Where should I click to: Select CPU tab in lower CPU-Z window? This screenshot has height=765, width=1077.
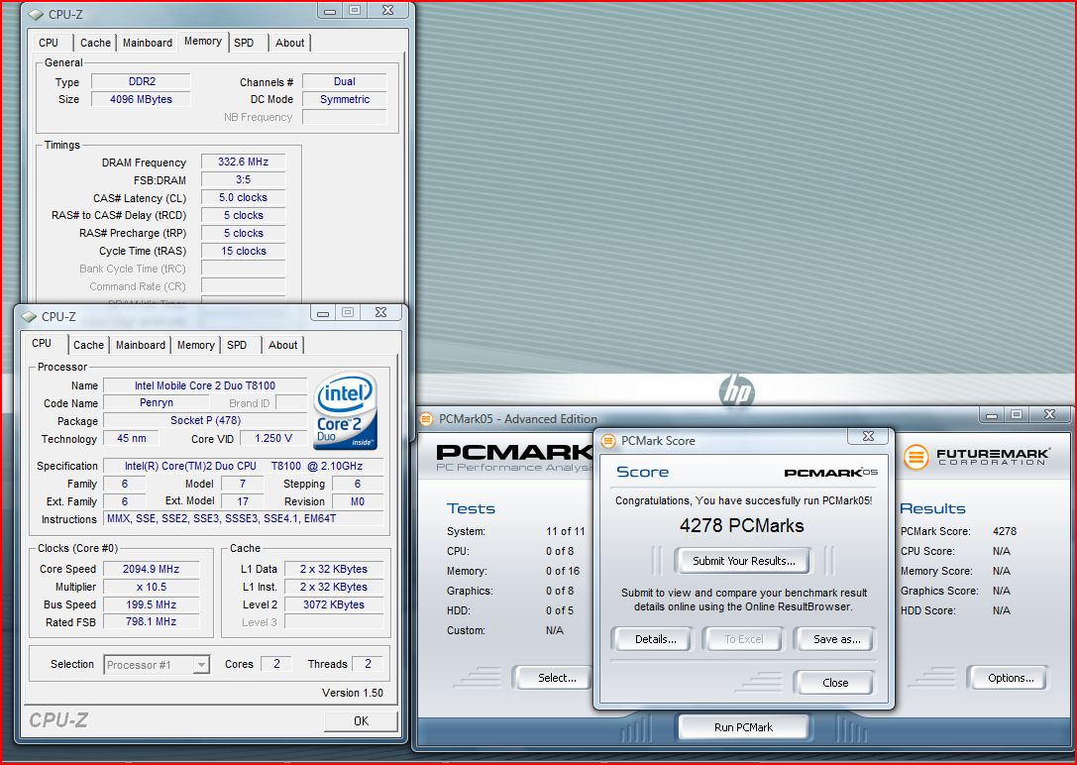pyautogui.click(x=42, y=343)
